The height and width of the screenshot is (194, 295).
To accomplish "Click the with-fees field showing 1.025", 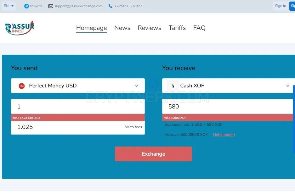I will pos(78,128).
